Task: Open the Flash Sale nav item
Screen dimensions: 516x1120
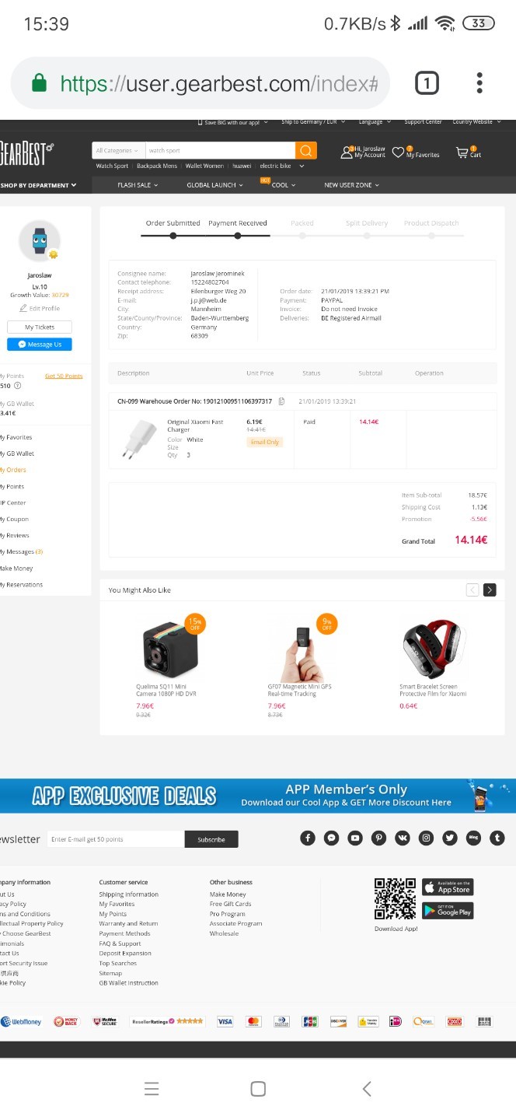Action: click(138, 185)
